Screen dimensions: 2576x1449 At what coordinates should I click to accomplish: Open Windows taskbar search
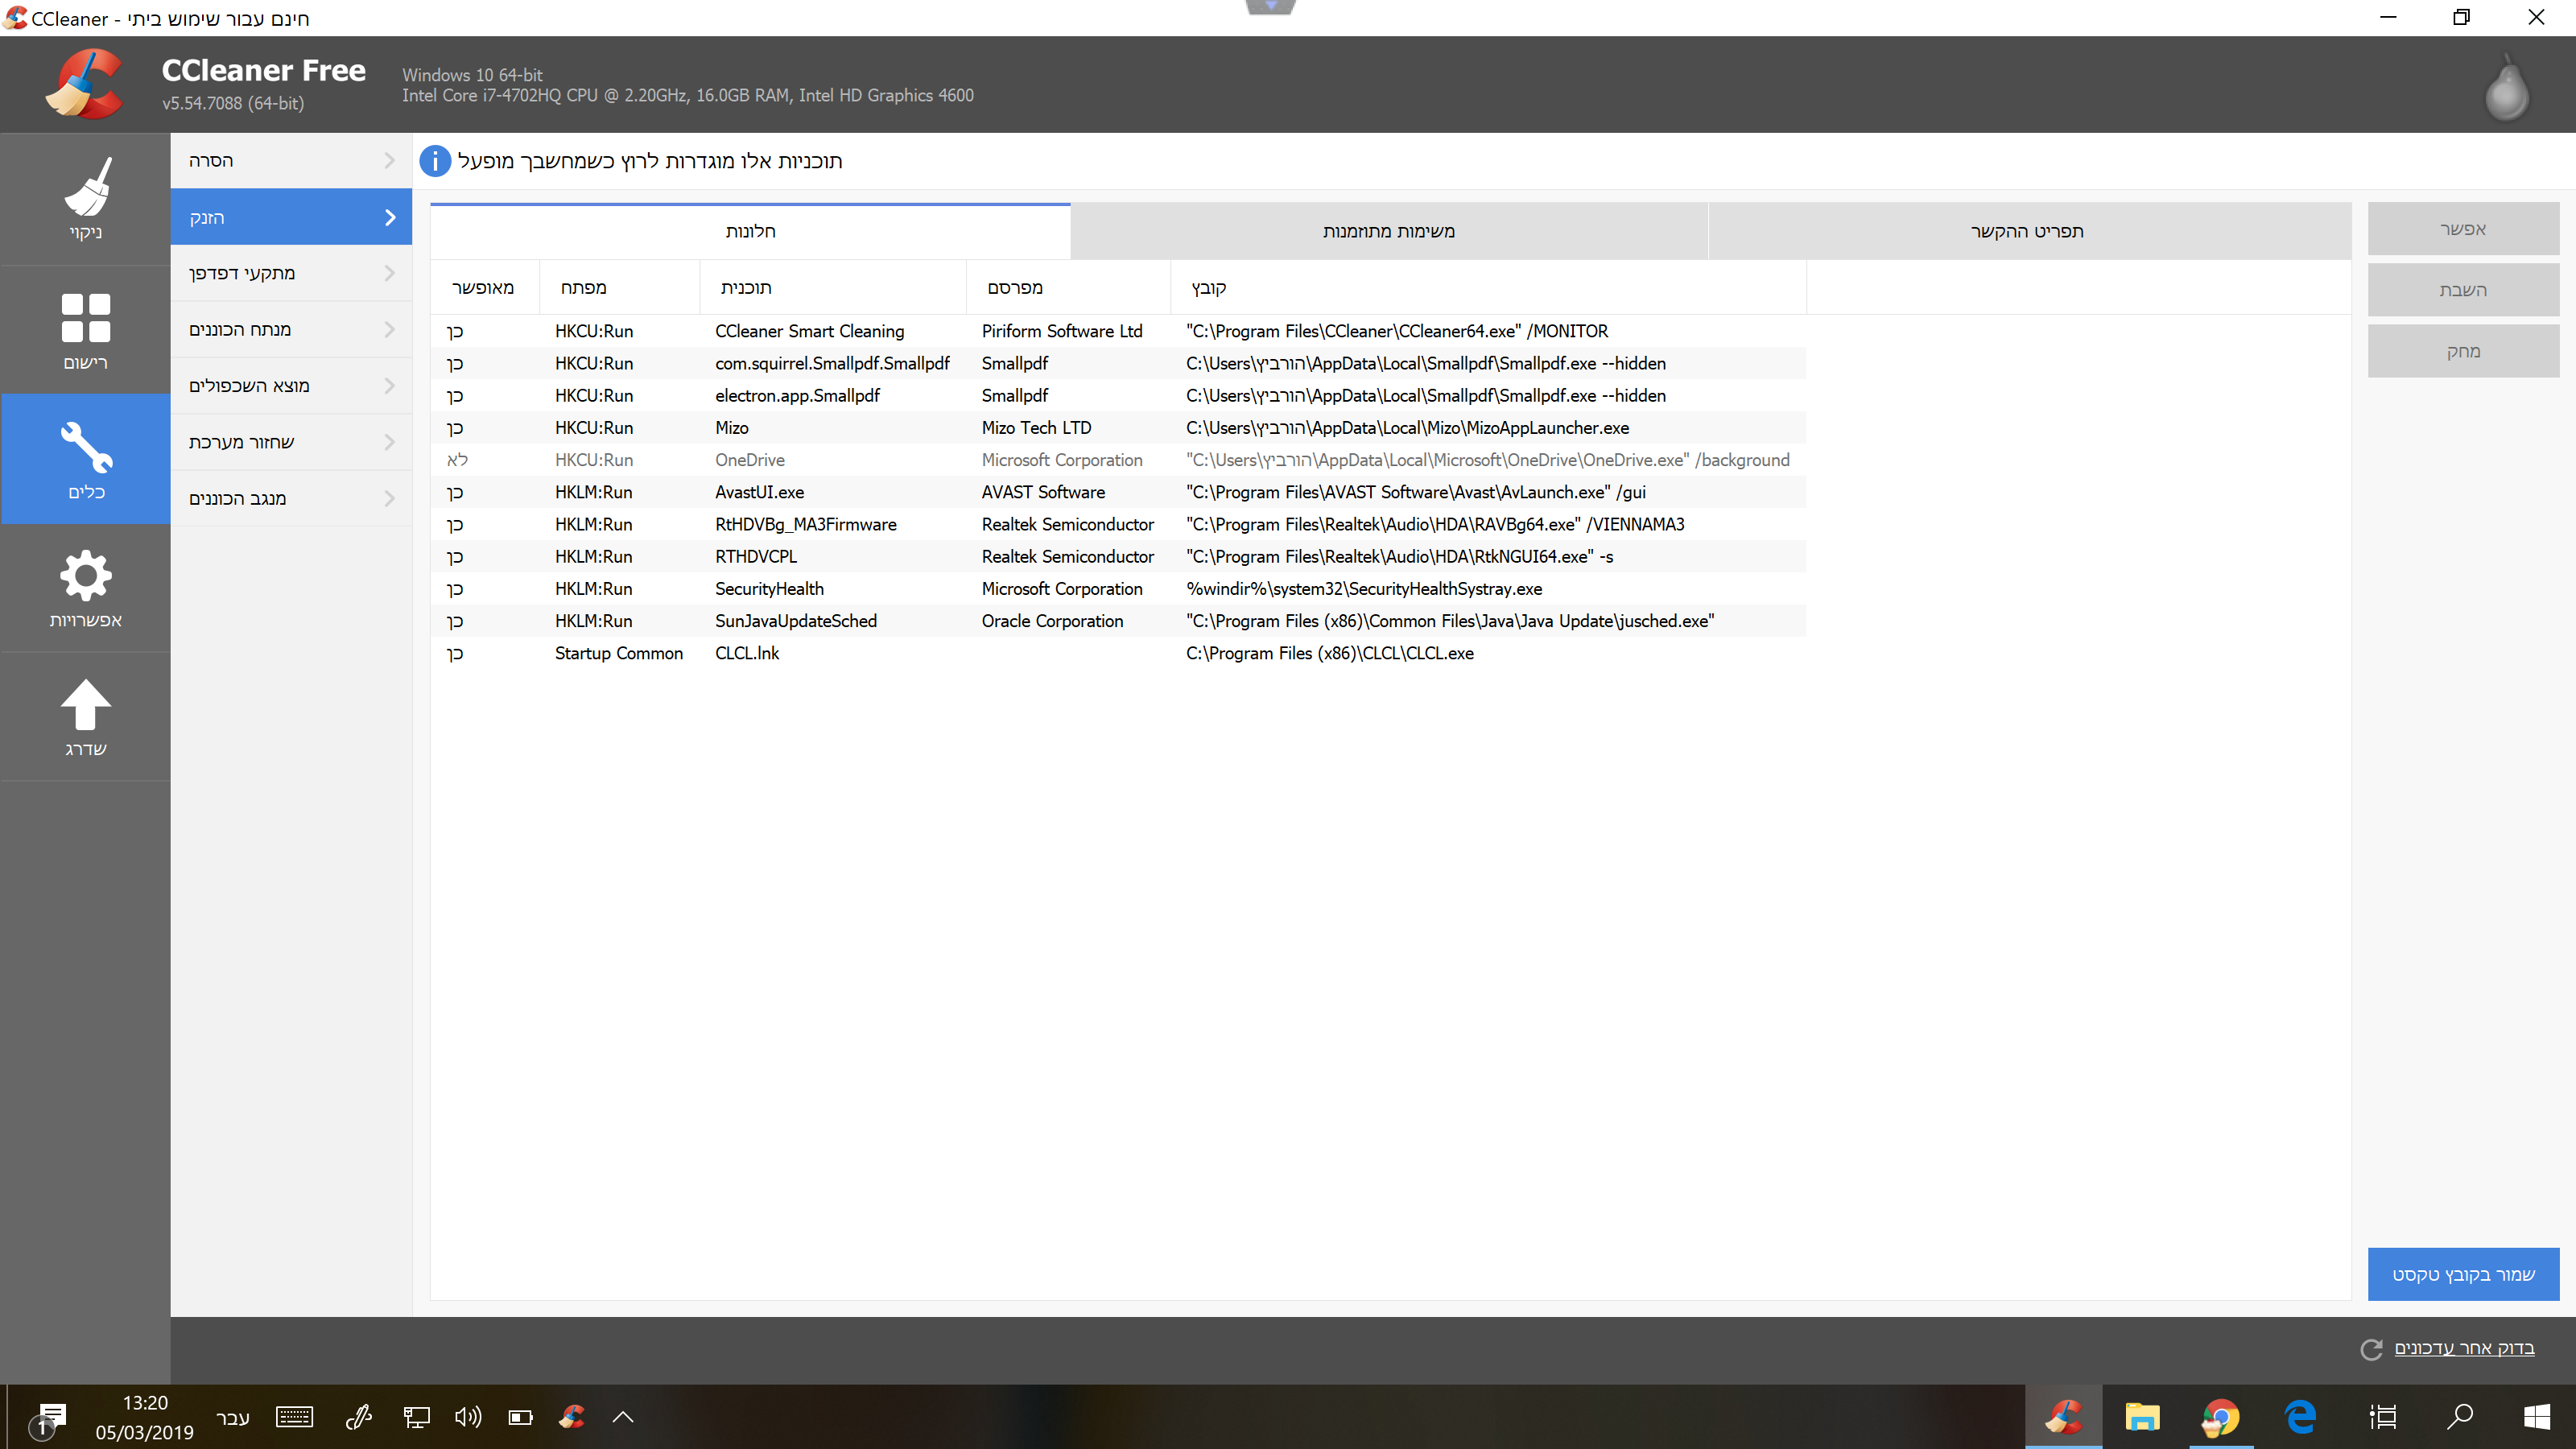point(2459,1417)
